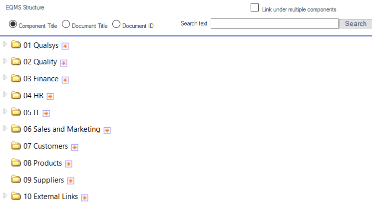This screenshot has width=372, height=207.
Task: Expand the 06 Sales and Marketing node
Action: [x=5, y=128]
